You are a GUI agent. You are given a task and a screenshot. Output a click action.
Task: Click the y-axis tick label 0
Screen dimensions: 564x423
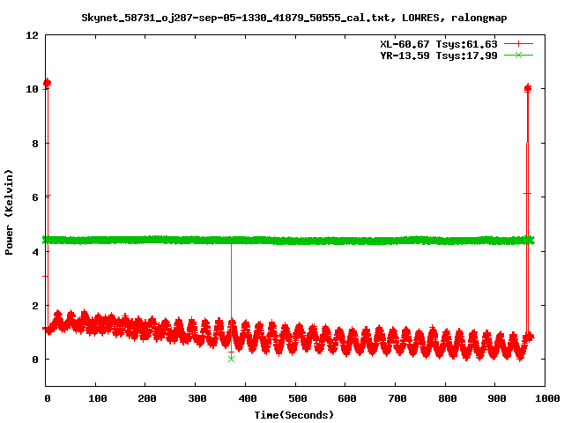[x=35, y=360]
